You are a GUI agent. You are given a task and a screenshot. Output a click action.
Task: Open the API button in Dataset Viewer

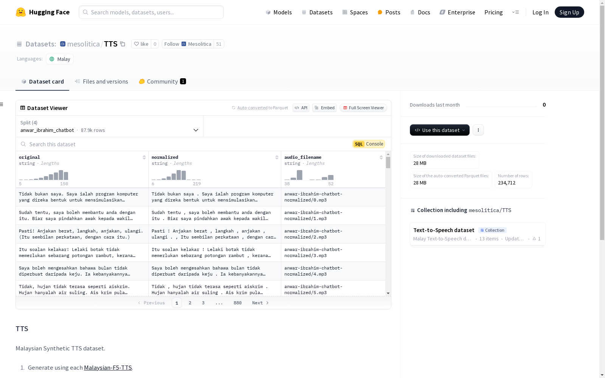(x=301, y=108)
